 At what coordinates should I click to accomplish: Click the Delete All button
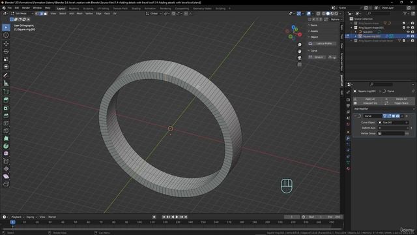coord(399,99)
